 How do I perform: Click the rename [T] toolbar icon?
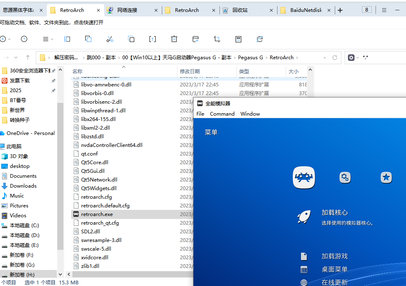[153, 39]
